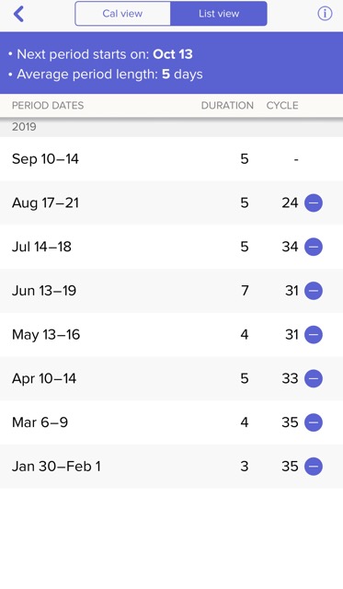Image resolution: width=343 pixels, height=589 pixels.
Task: Remove the Aug 17–21 period entry
Action: 314,202
